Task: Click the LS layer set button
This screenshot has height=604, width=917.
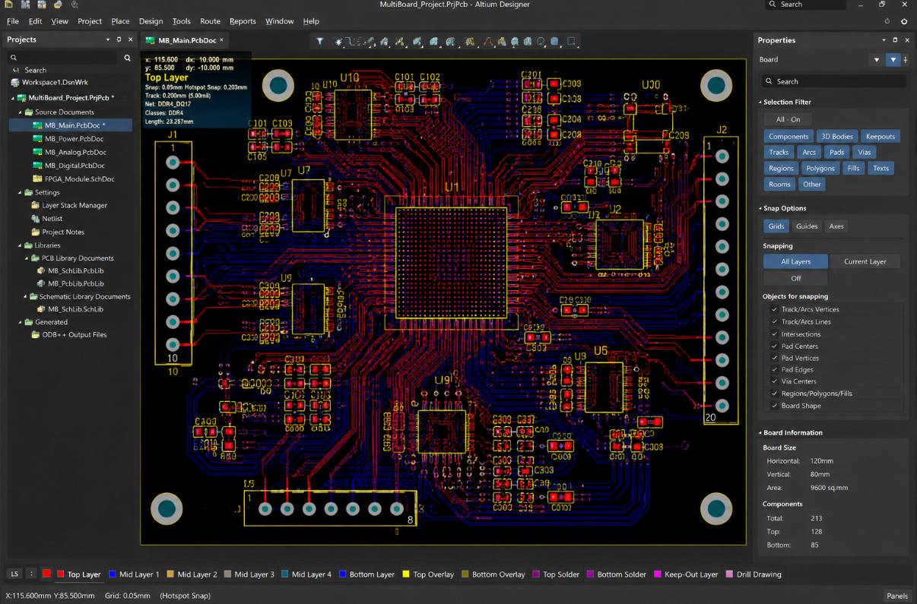Action: pos(14,574)
